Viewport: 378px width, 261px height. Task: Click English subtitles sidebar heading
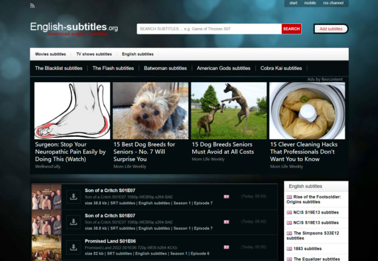pyautogui.click(x=306, y=186)
